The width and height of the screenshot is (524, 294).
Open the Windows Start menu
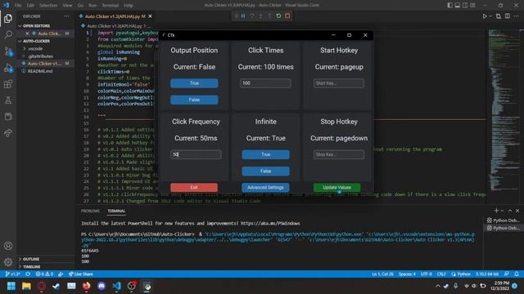pyautogui.click(x=11, y=286)
